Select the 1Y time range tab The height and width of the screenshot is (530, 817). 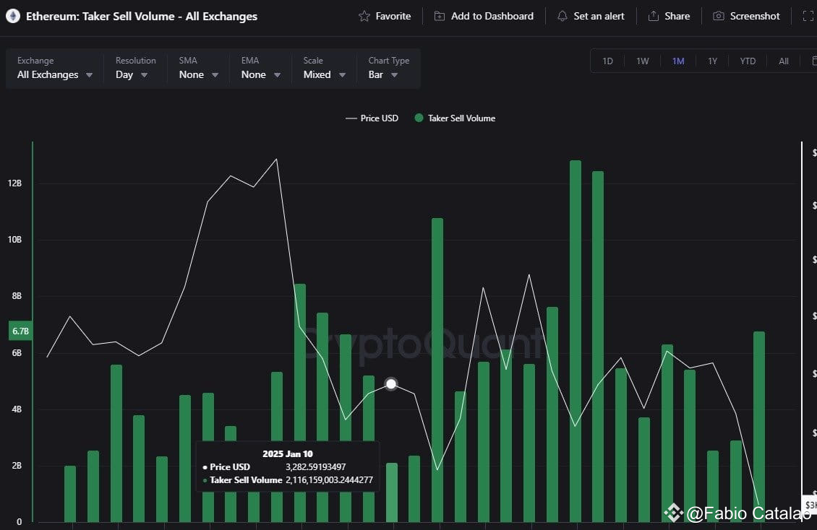(x=712, y=61)
